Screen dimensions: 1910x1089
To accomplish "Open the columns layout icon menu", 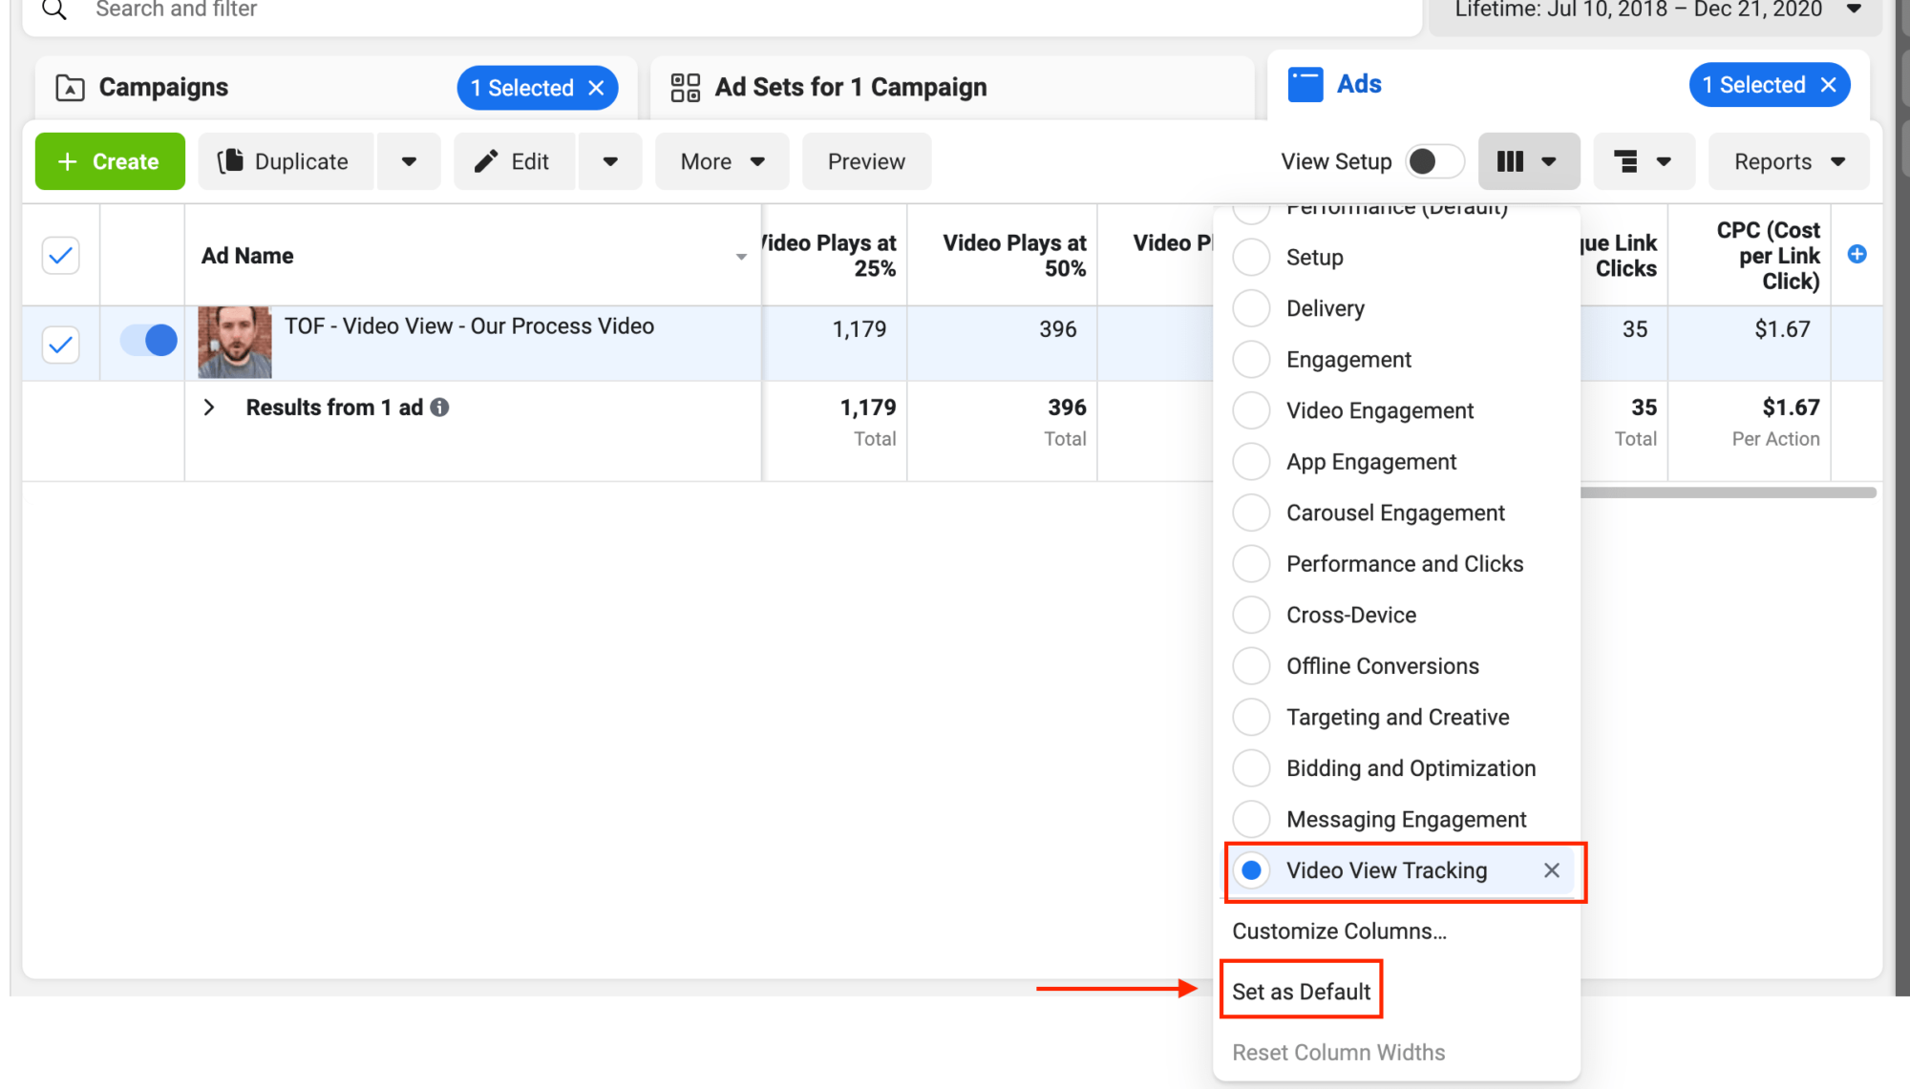I will 1529,161.
